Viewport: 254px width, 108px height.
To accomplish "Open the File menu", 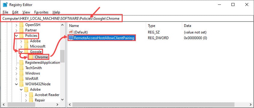I will point(5,12).
